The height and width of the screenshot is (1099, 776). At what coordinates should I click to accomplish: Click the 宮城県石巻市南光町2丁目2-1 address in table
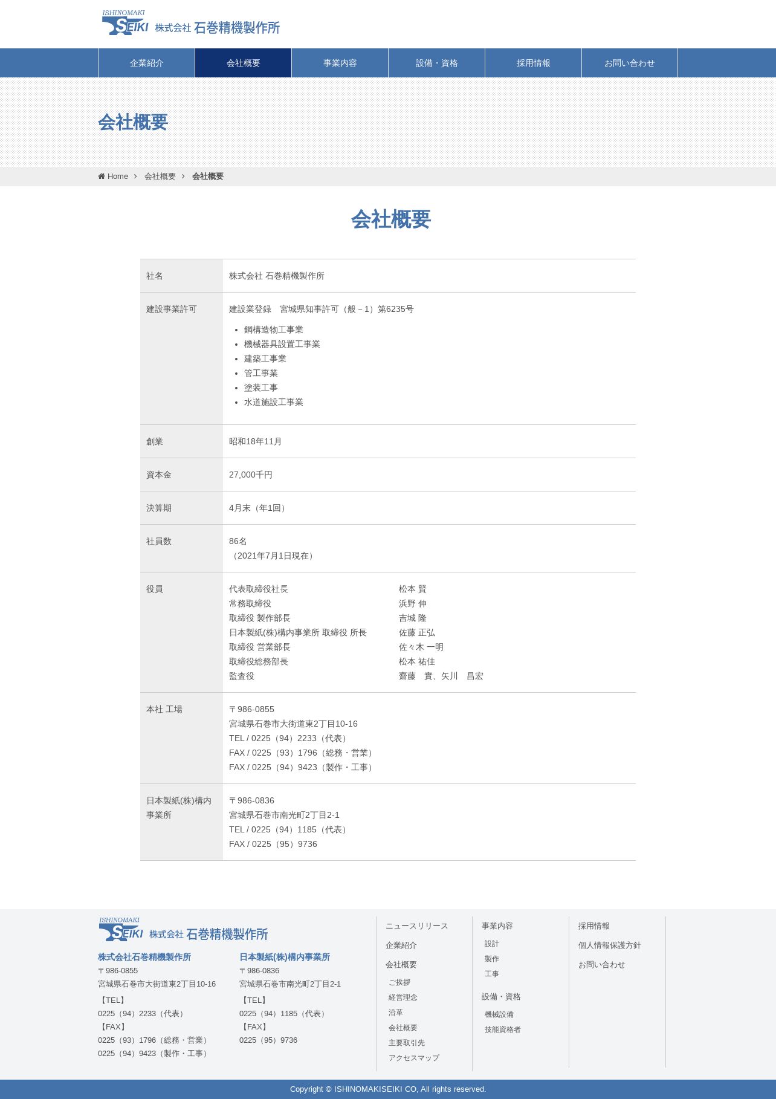click(x=284, y=815)
